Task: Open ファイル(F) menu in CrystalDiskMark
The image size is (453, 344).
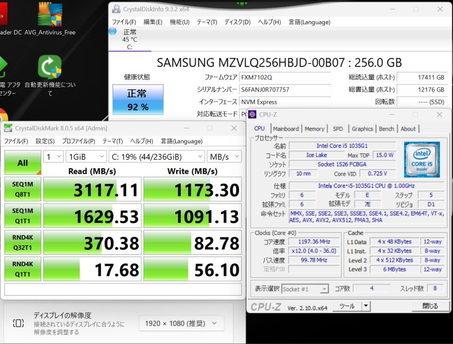Action: click(x=16, y=141)
